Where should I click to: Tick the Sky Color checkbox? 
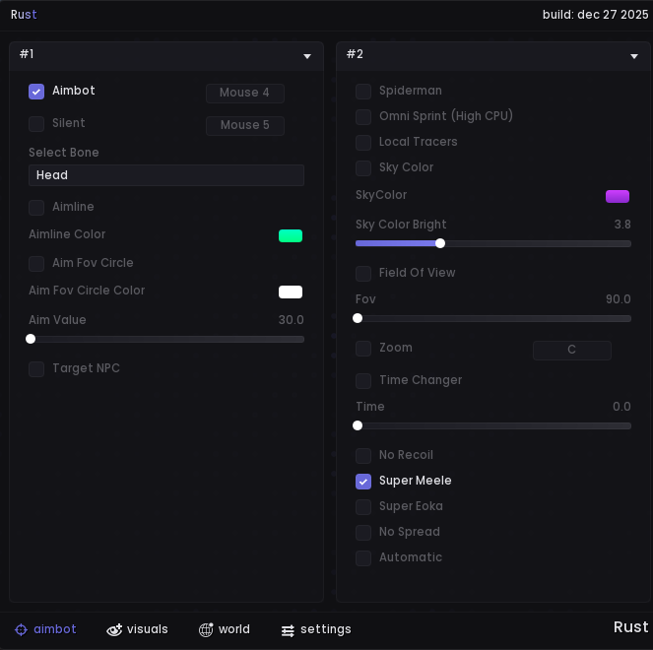pyautogui.click(x=363, y=168)
